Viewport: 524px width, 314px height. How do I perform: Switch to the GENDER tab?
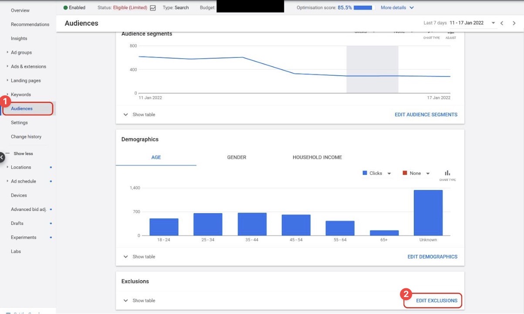236,157
